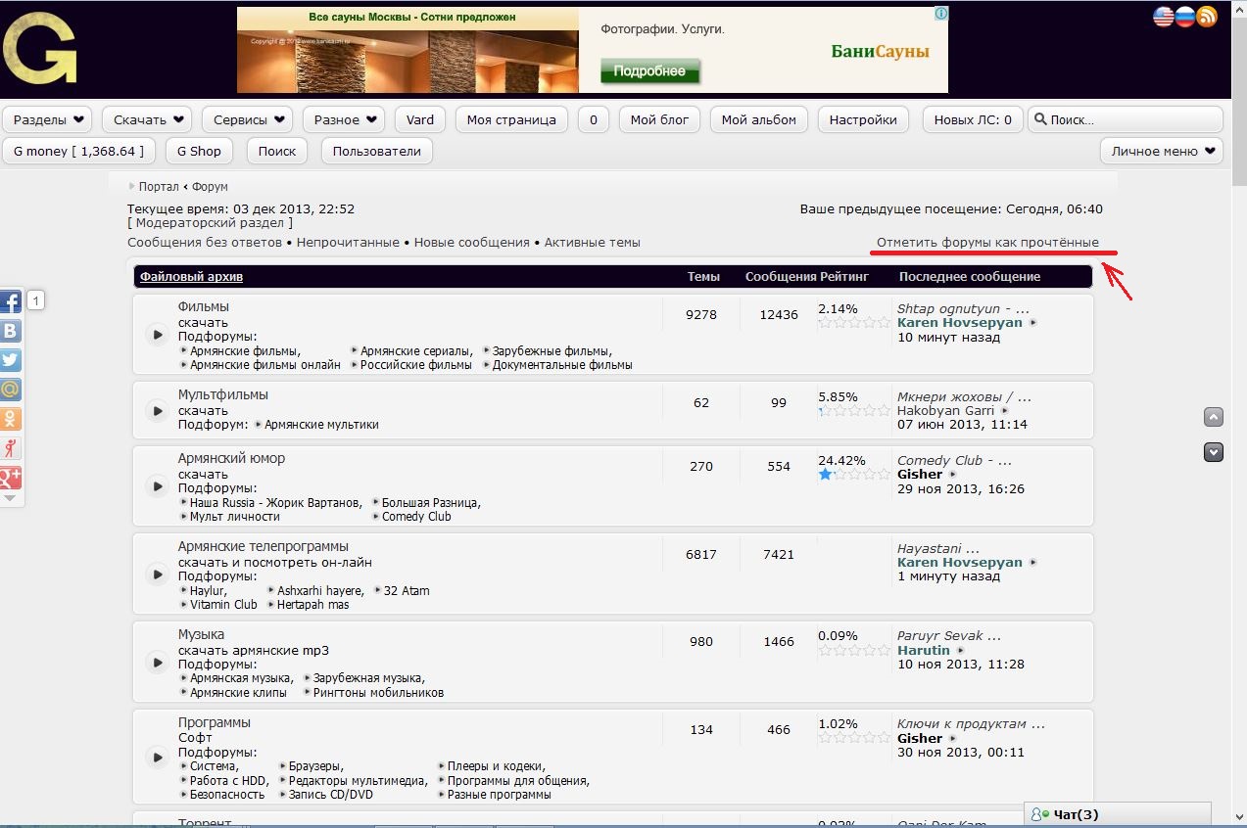Image resolution: width=1247 pixels, height=828 pixels.
Task: Share page via Google+ sidebar icon
Action: point(11,478)
